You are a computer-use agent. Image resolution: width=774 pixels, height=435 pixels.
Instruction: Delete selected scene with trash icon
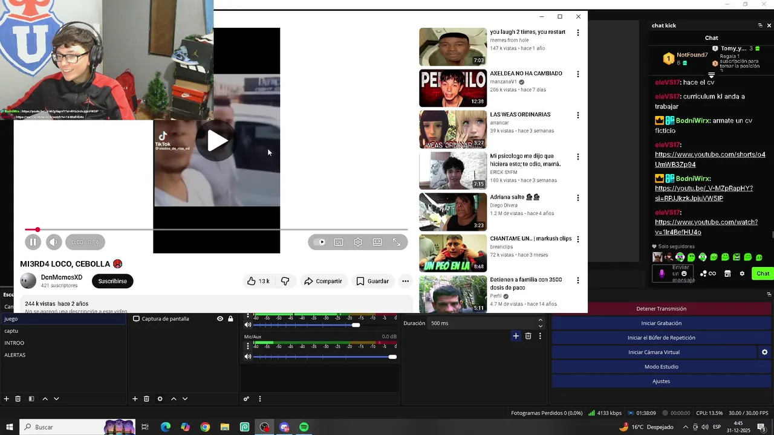point(18,399)
